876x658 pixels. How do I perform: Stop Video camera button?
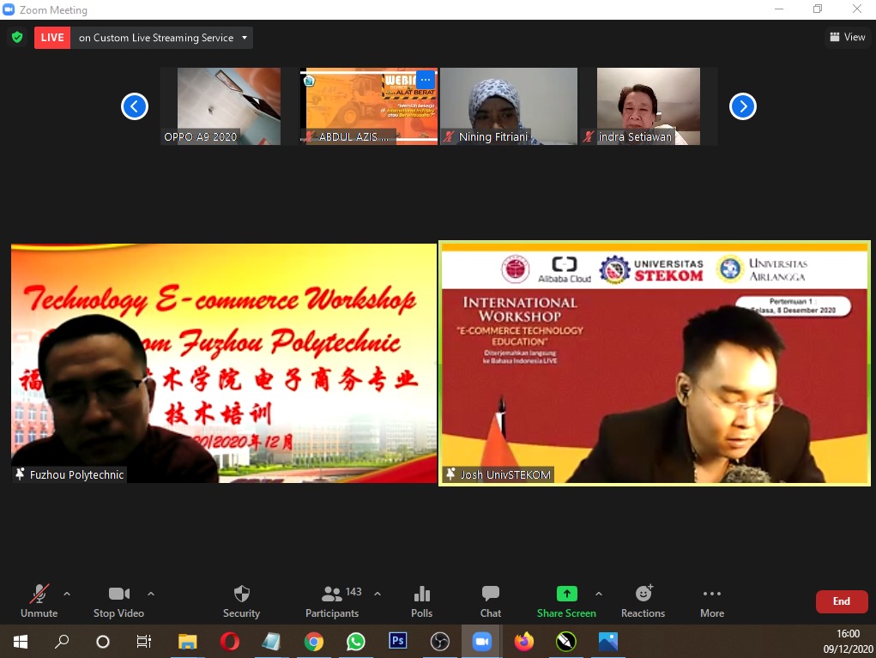pos(118,601)
